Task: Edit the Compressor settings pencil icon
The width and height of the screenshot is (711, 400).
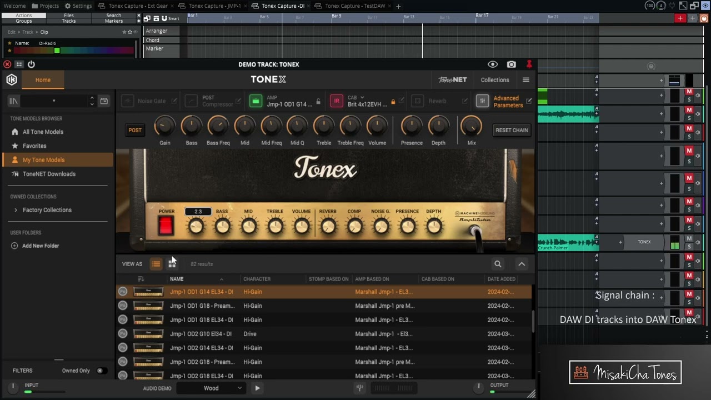Action: (x=238, y=101)
